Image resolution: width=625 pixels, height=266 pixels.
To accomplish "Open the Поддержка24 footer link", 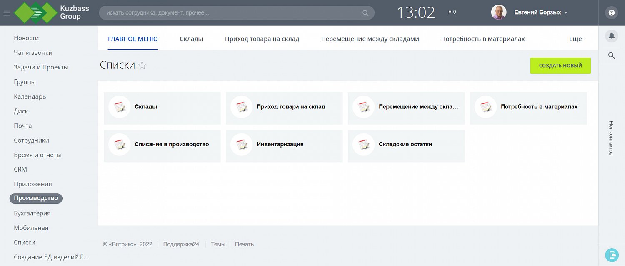I will tap(181, 244).
